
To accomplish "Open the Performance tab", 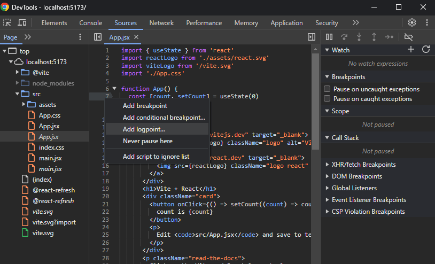I will click(x=204, y=23).
